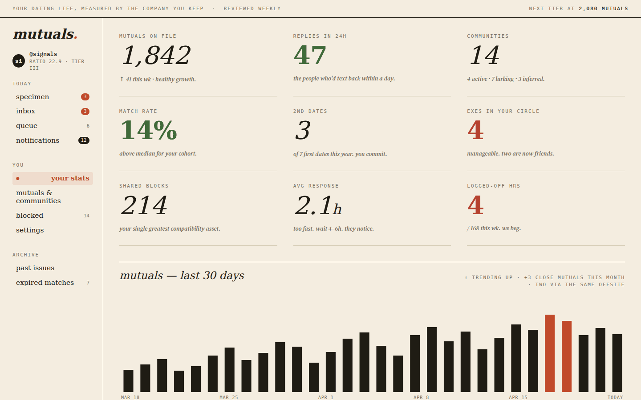The height and width of the screenshot is (400, 641).
Task: Click the inbox count badge
Action: 85,112
